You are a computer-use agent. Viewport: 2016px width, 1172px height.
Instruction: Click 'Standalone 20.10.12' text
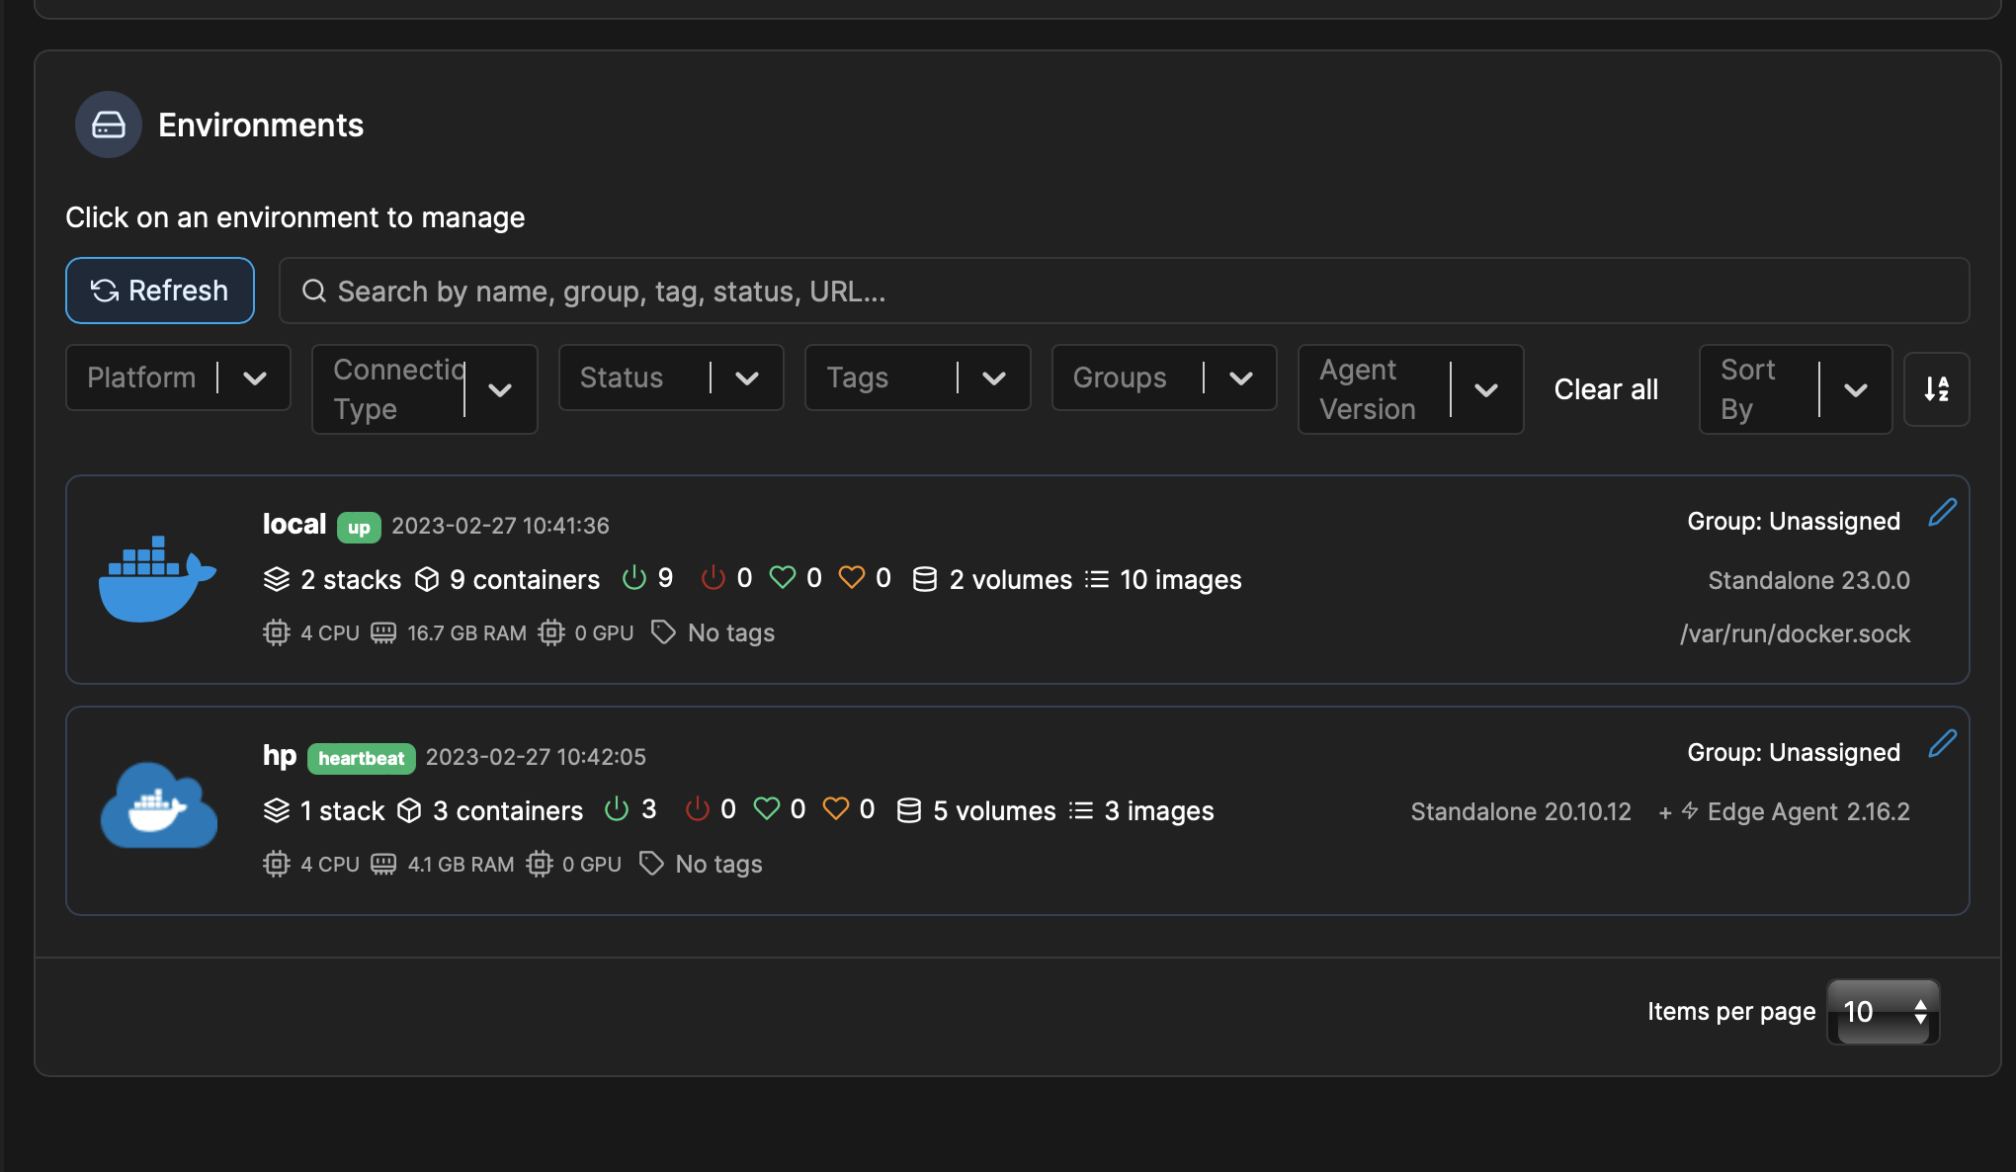1521,811
